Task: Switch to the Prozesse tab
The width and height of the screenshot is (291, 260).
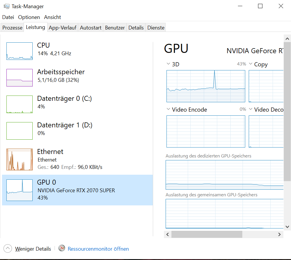Action: [12, 28]
